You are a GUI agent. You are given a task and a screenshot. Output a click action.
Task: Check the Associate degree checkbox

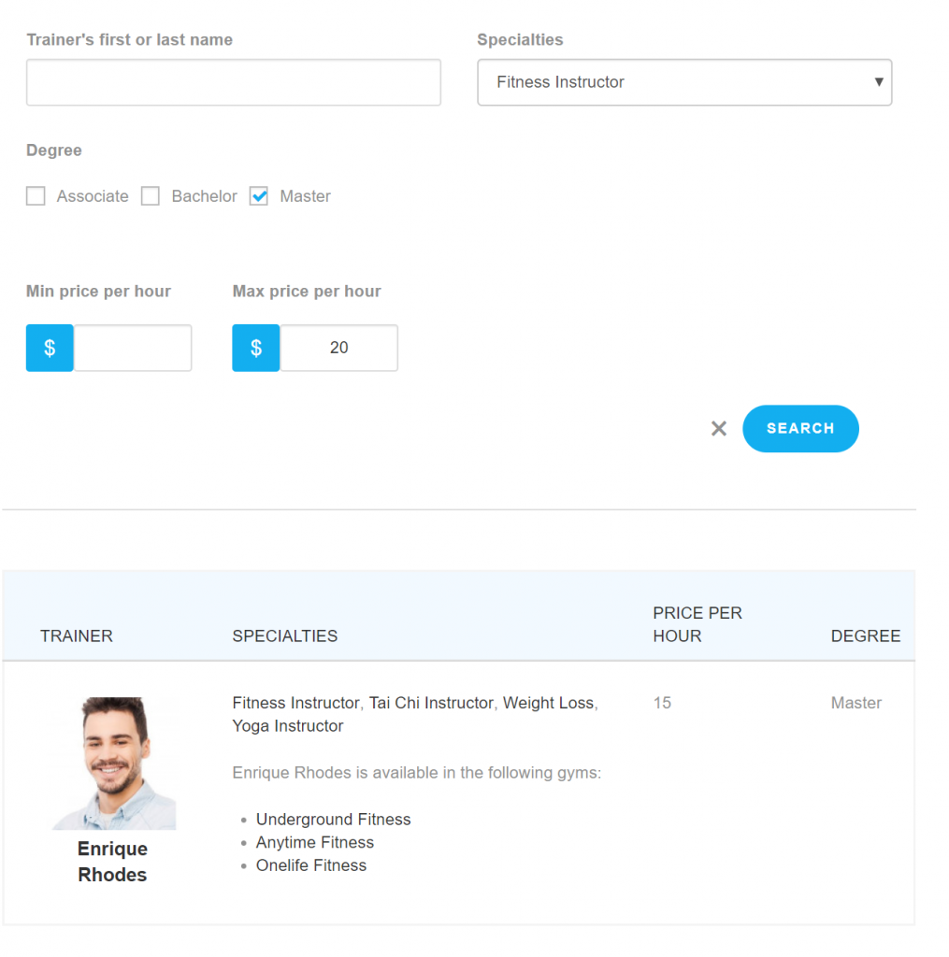(36, 196)
